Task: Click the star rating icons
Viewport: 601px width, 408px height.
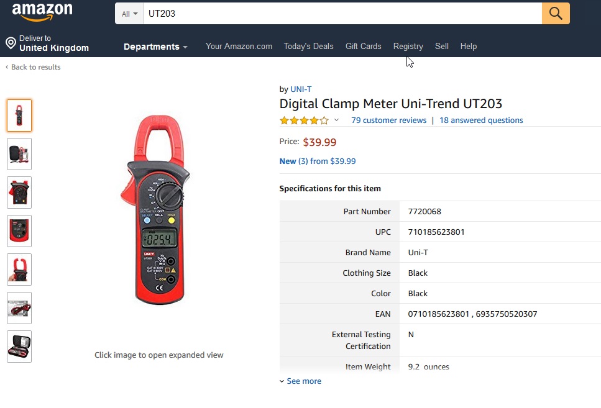Action: [x=304, y=120]
